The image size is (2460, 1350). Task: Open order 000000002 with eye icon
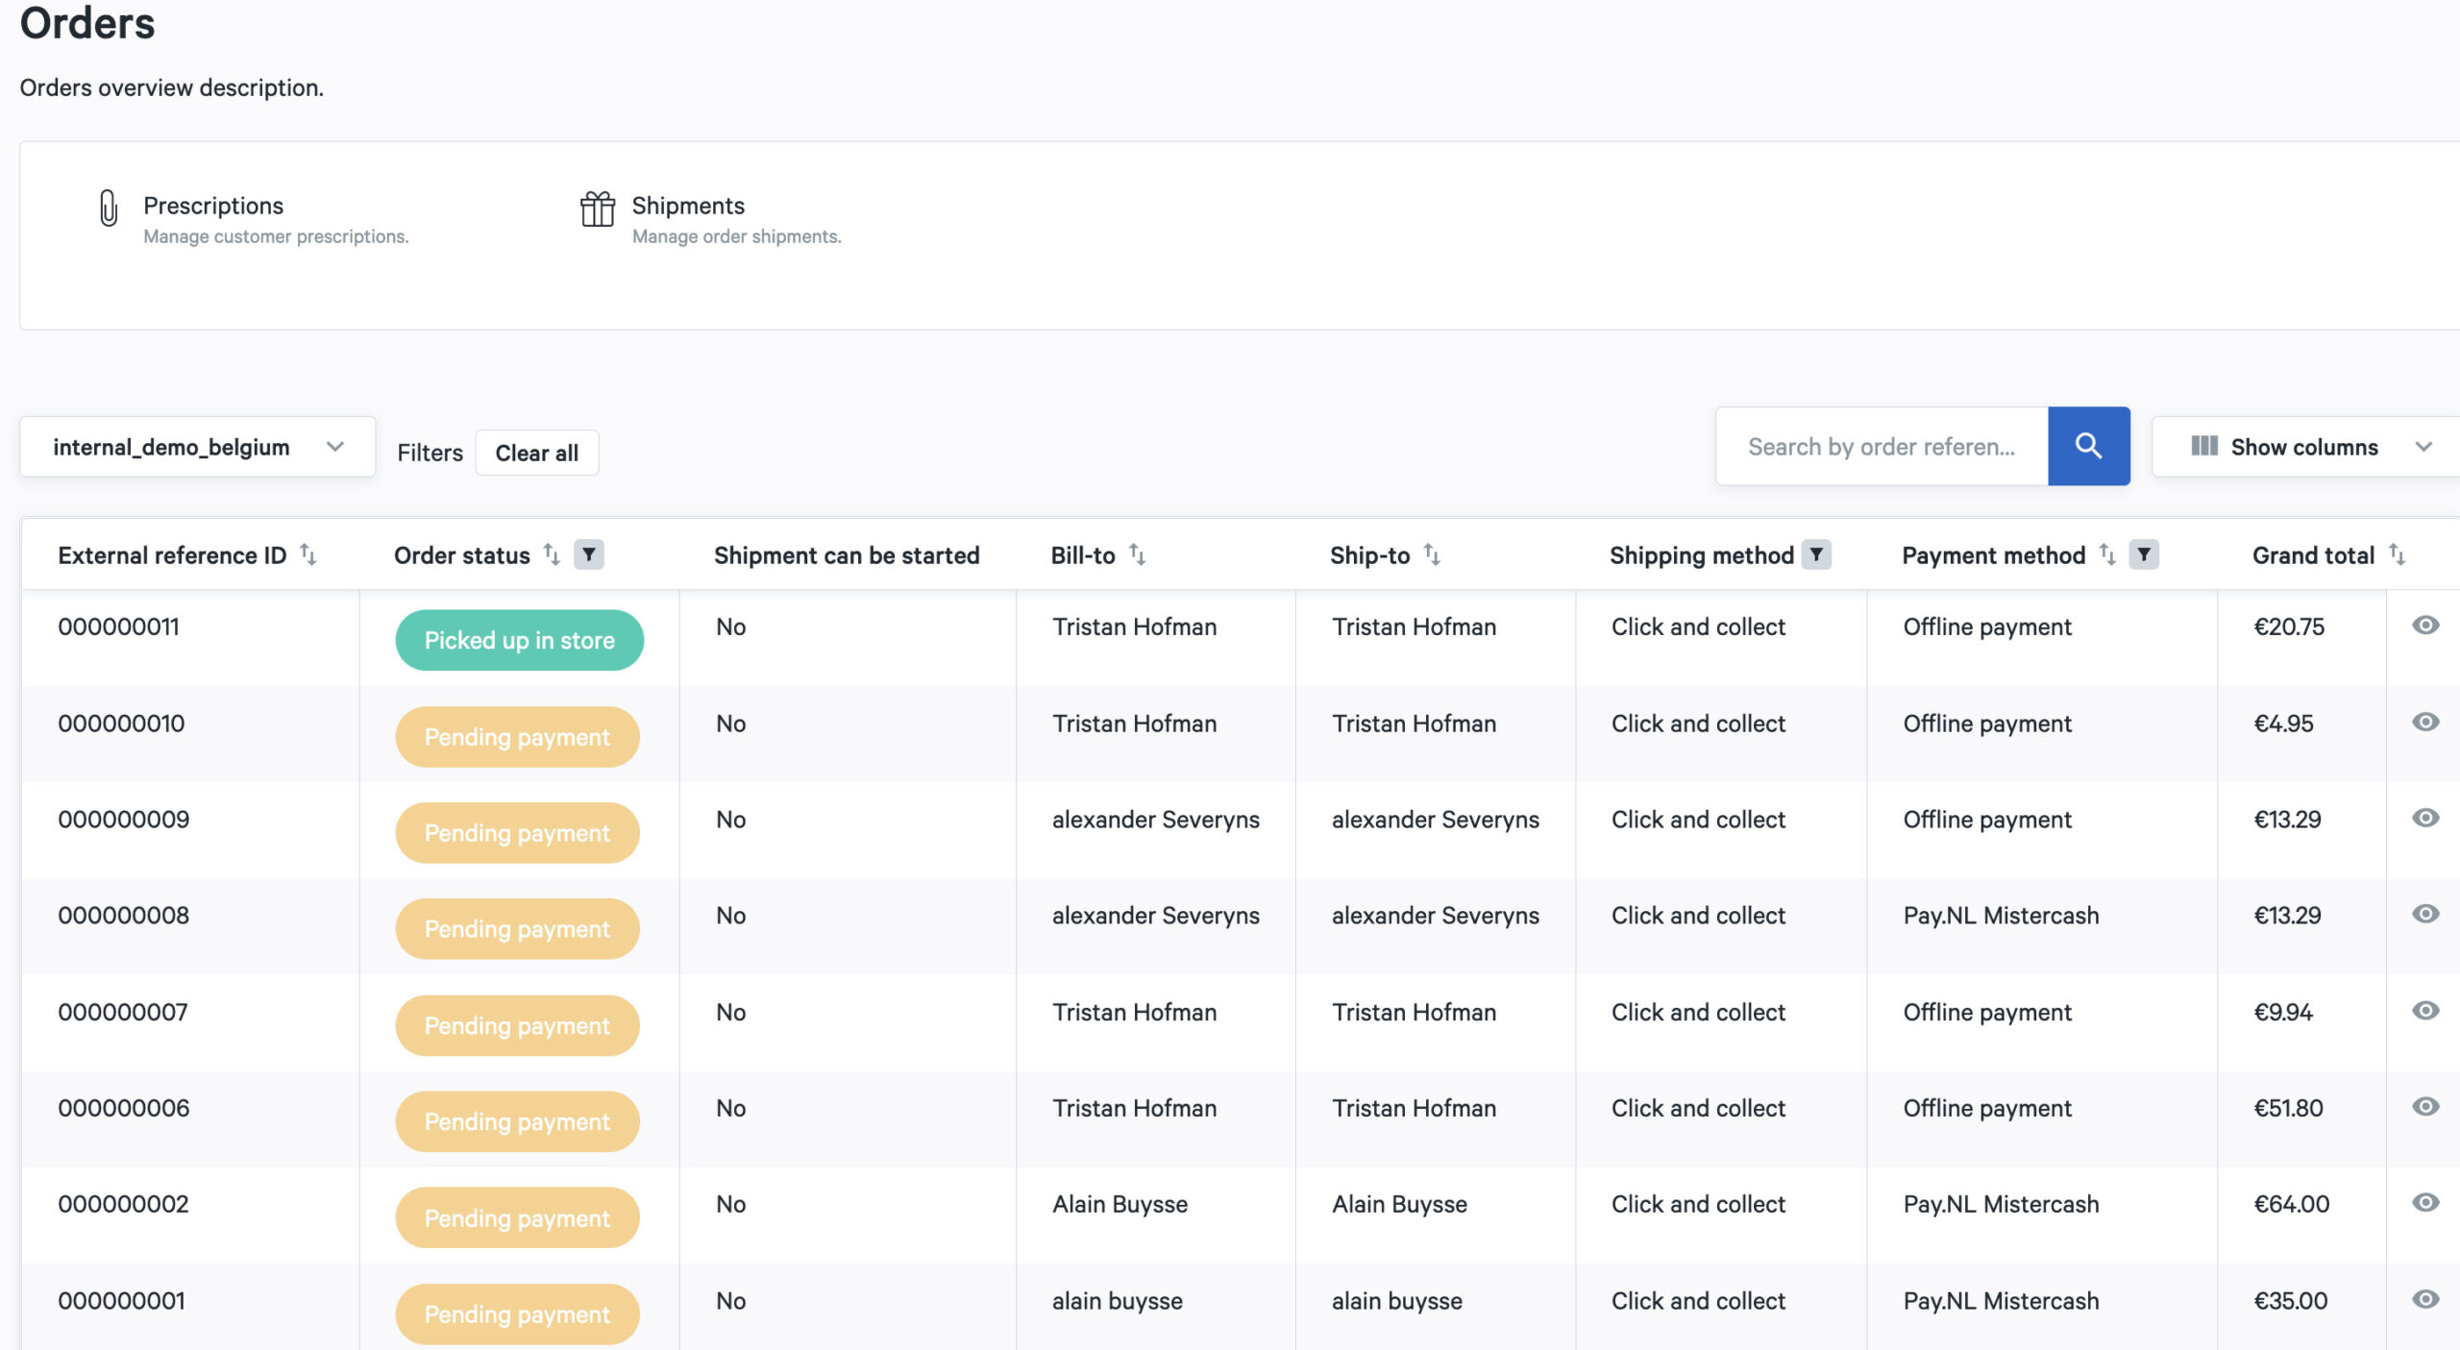pyautogui.click(x=2424, y=1202)
